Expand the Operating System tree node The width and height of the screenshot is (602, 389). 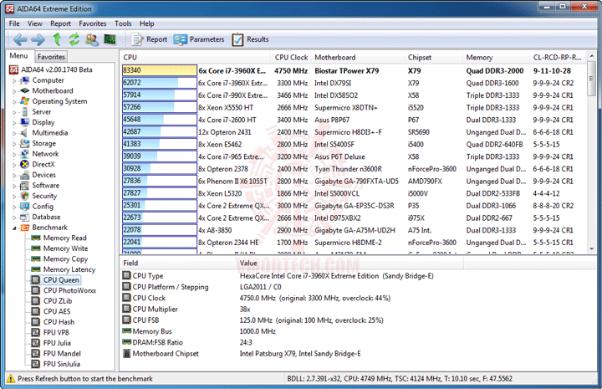coord(14,101)
